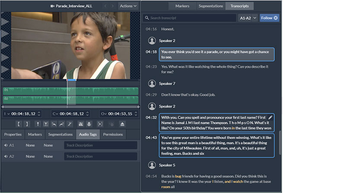Open the Actions dropdown menu
Viewport: 346px width, 193px height.
[x=128, y=6]
